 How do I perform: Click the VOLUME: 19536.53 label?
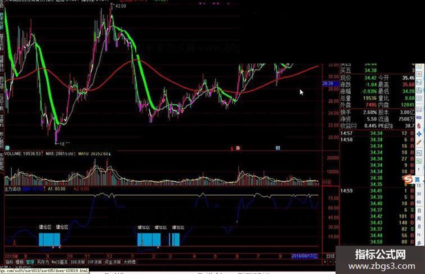pos(23,153)
